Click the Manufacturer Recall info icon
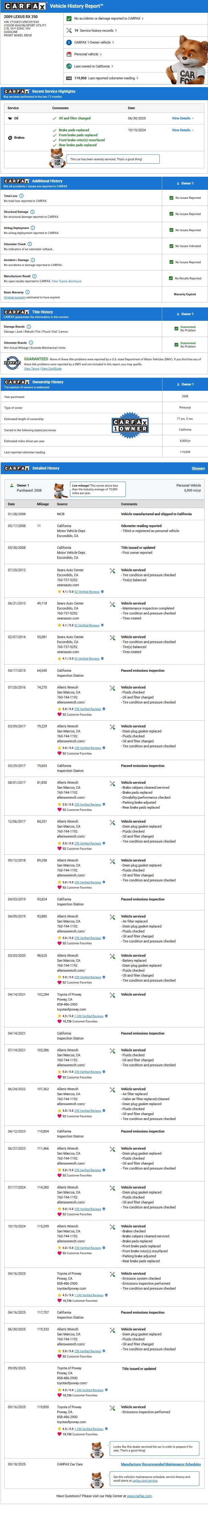The height and width of the screenshot is (1528, 208). point(34,276)
